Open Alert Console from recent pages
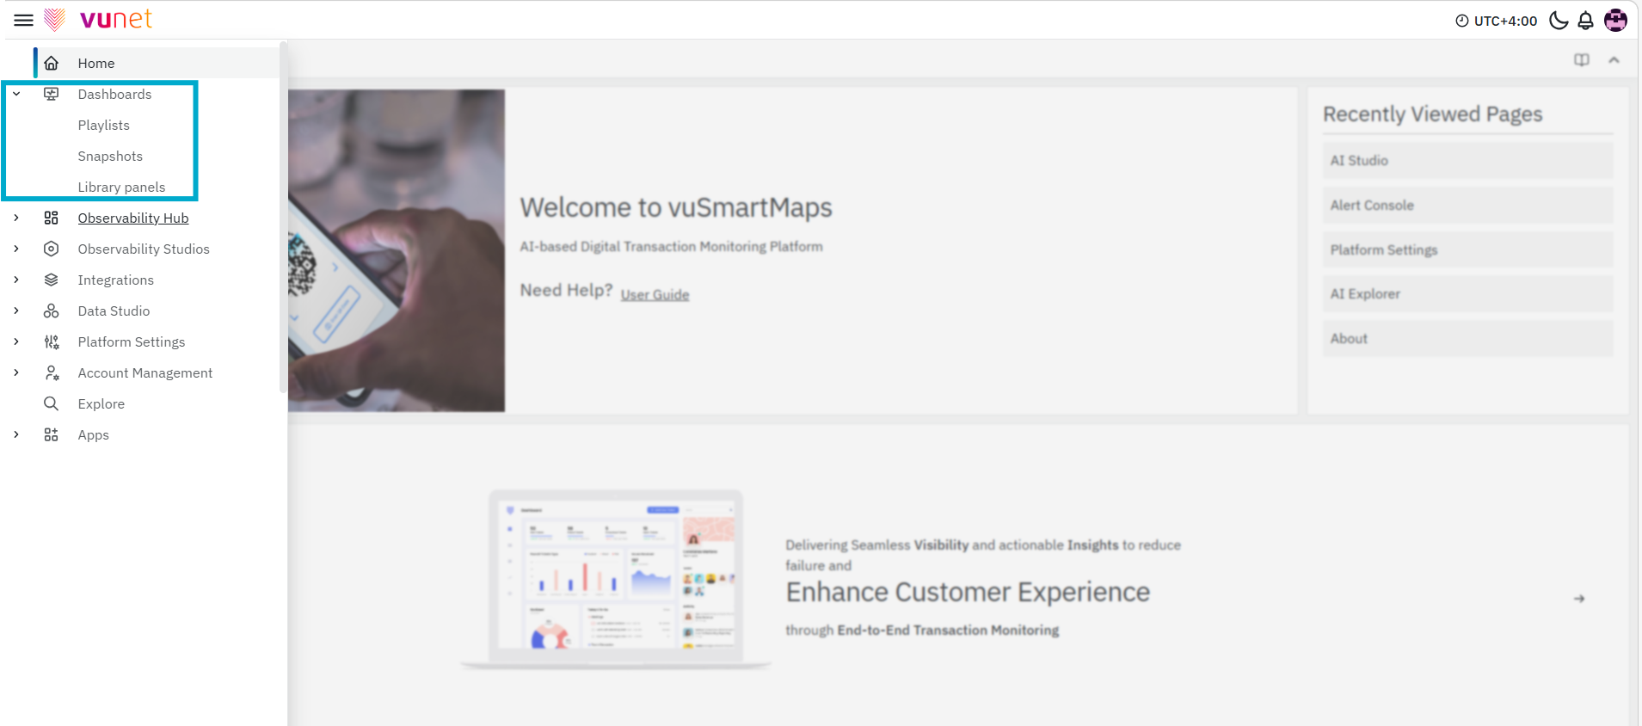This screenshot has height=726, width=1642. point(1372,205)
